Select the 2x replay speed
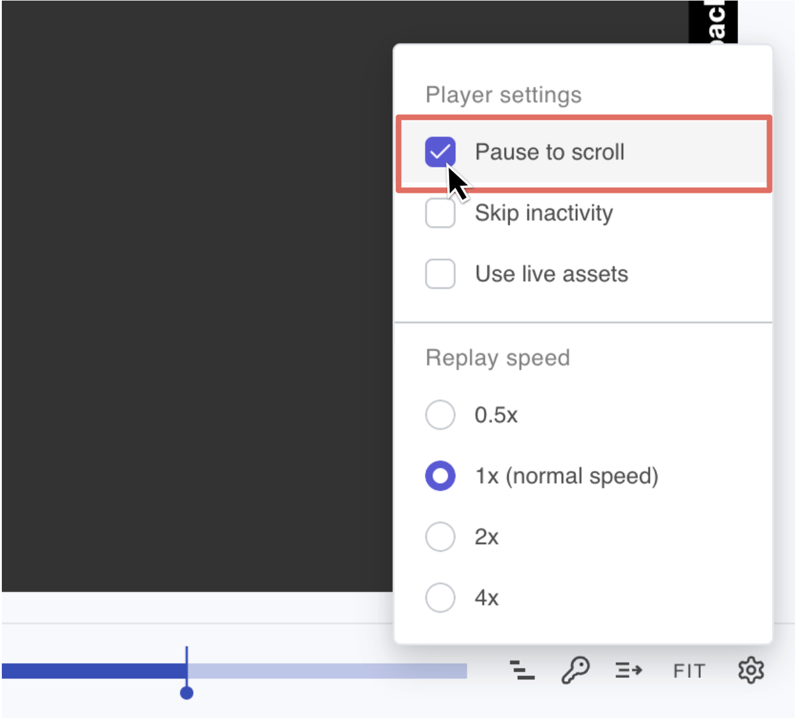The height and width of the screenshot is (718, 798). click(440, 536)
